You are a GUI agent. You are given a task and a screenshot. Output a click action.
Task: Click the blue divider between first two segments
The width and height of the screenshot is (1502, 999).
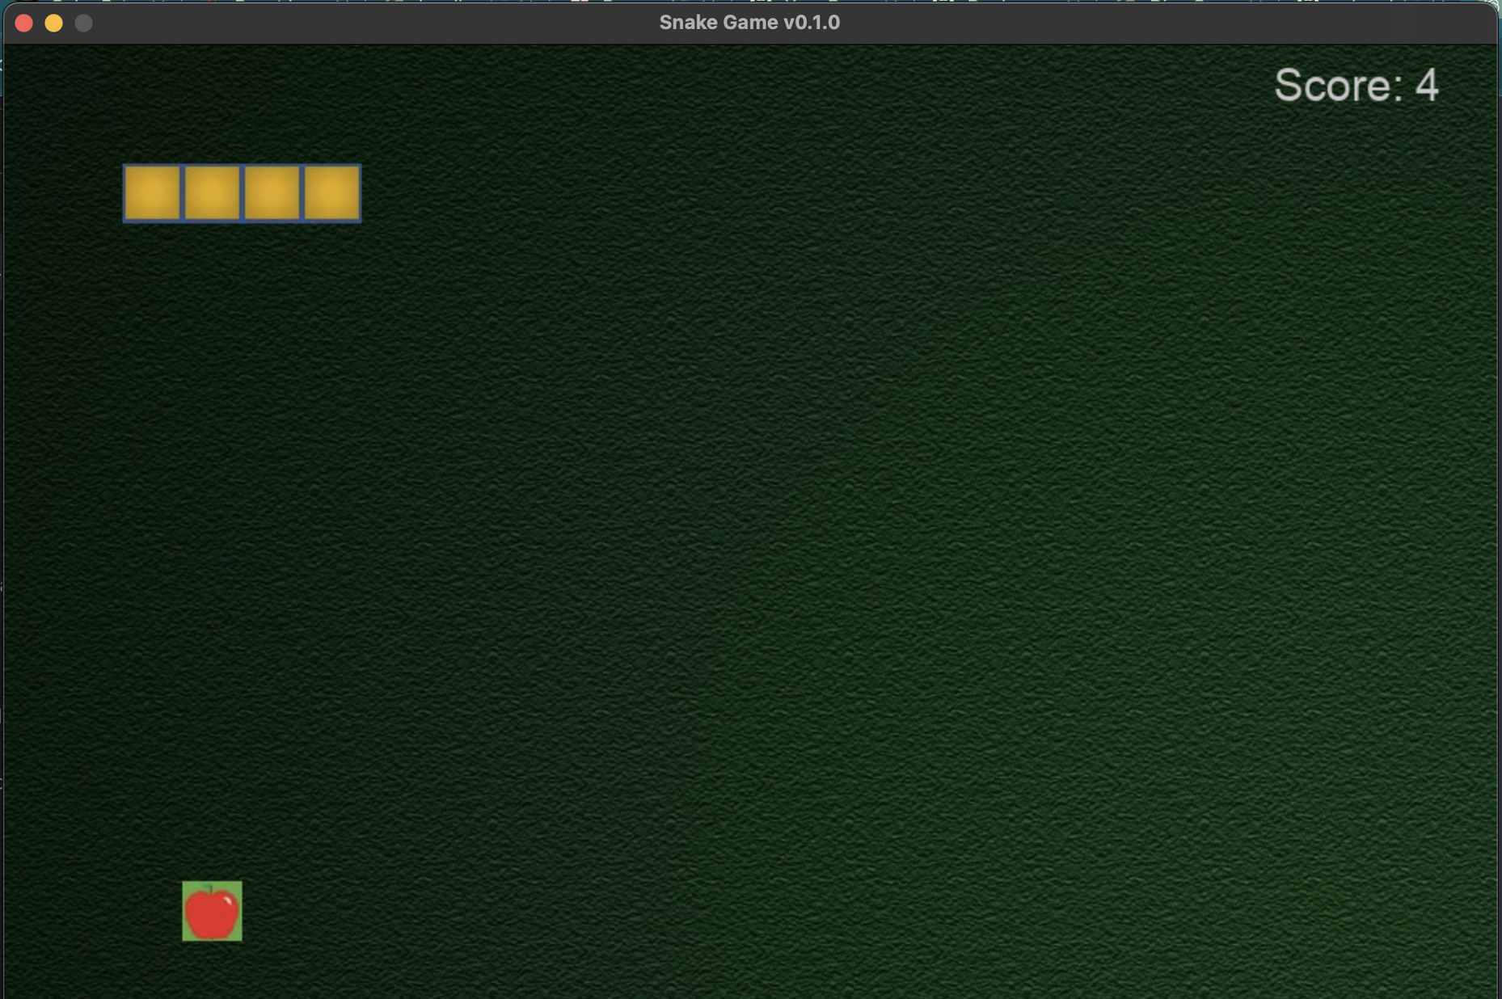(x=183, y=193)
